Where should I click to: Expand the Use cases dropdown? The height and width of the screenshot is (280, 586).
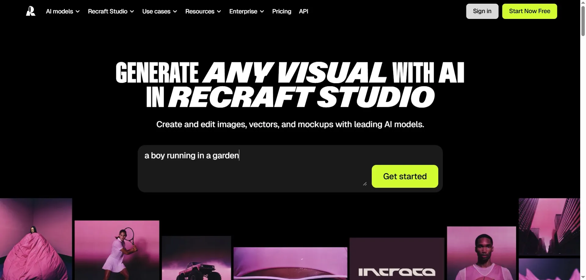pyautogui.click(x=159, y=11)
